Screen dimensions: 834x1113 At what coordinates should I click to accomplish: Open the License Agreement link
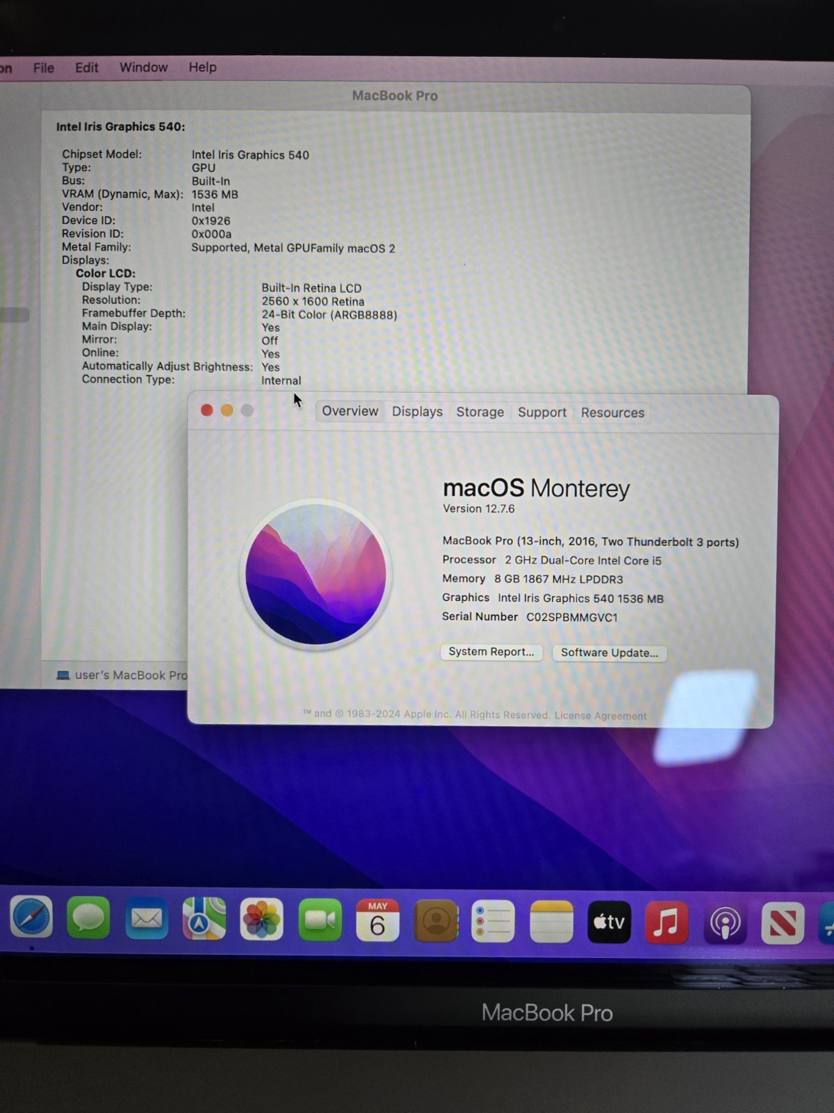(600, 716)
